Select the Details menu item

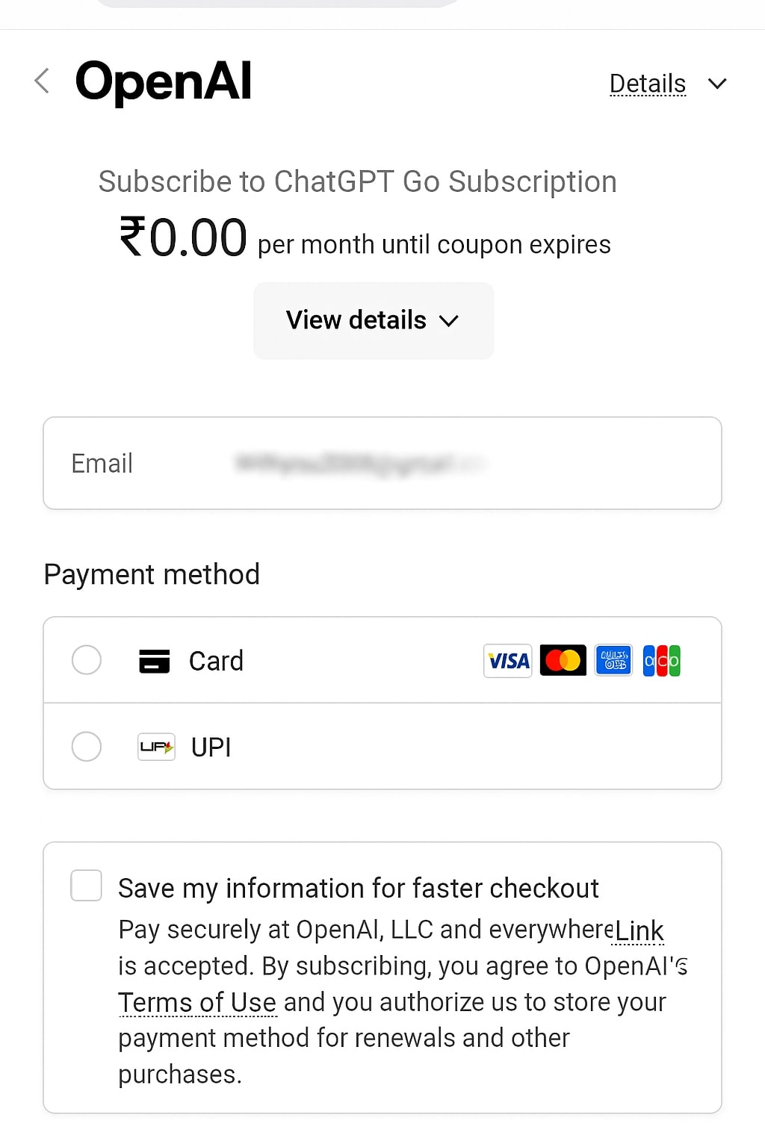647,83
